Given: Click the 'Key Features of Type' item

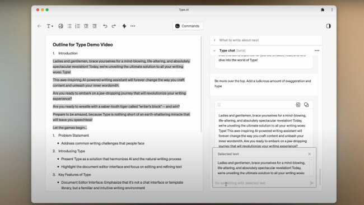Looking at the screenshot, I should (74, 175).
